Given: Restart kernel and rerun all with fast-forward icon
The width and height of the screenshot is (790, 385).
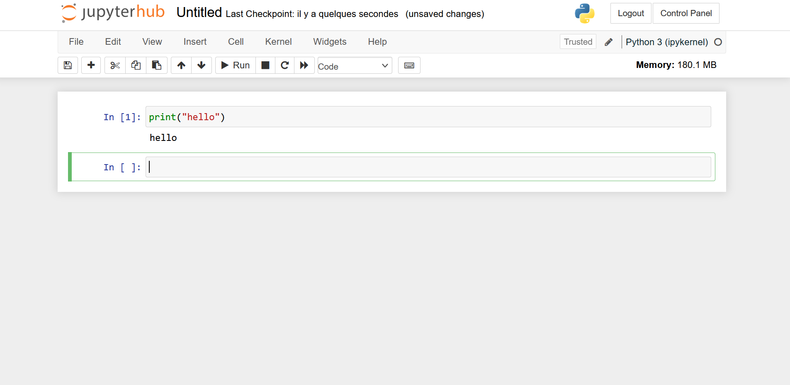Looking at the screenshot, I should 304,65.
